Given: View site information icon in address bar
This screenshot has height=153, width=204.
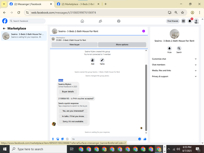Looking at the screenshot, I should [x=27, y=13].
